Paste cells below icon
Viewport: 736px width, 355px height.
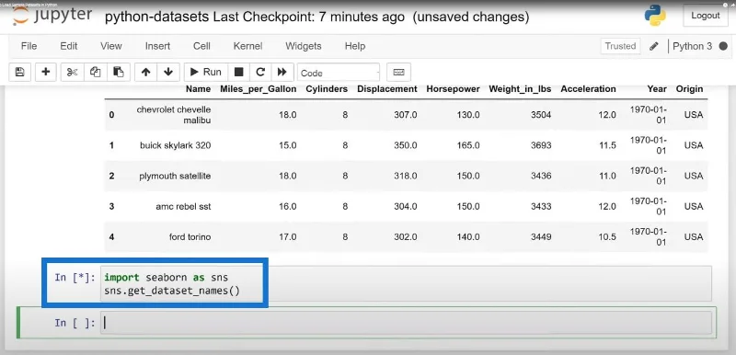pos(119,73)
